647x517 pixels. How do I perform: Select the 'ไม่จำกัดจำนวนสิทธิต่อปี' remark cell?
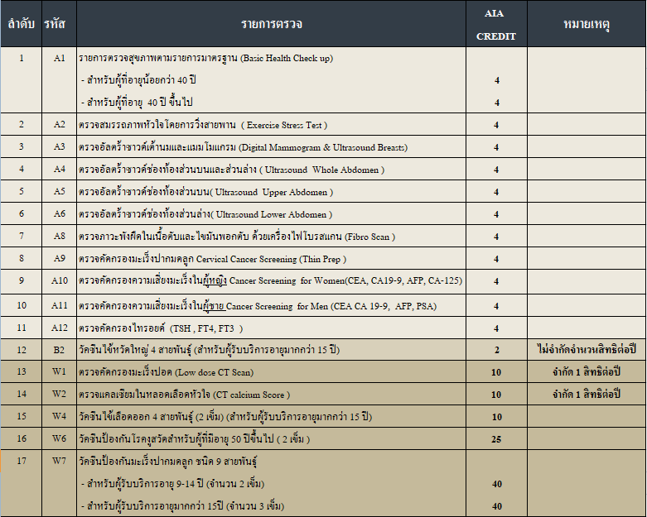(587, 350)
